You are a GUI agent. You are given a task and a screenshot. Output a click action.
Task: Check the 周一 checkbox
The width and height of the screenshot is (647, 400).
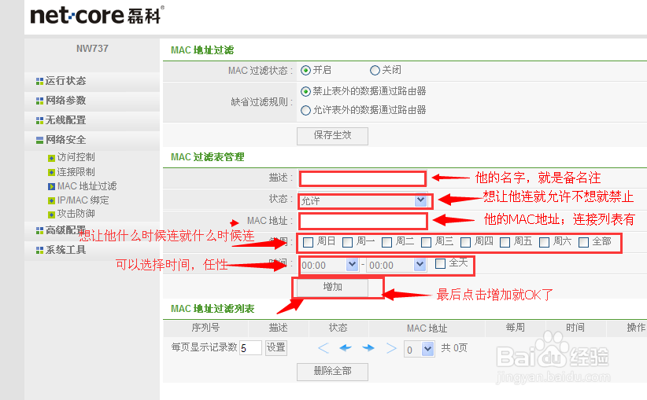347,242
